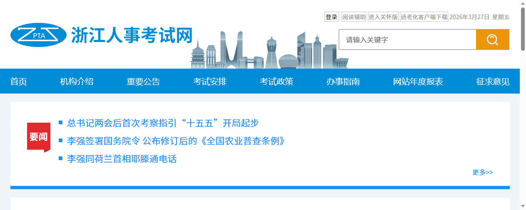Image resolution: width=526 pixels, height=210 pixels.
Task: Click the vertical scrollbar thumb
Action: pyautogui.click(x=523, y=29)
